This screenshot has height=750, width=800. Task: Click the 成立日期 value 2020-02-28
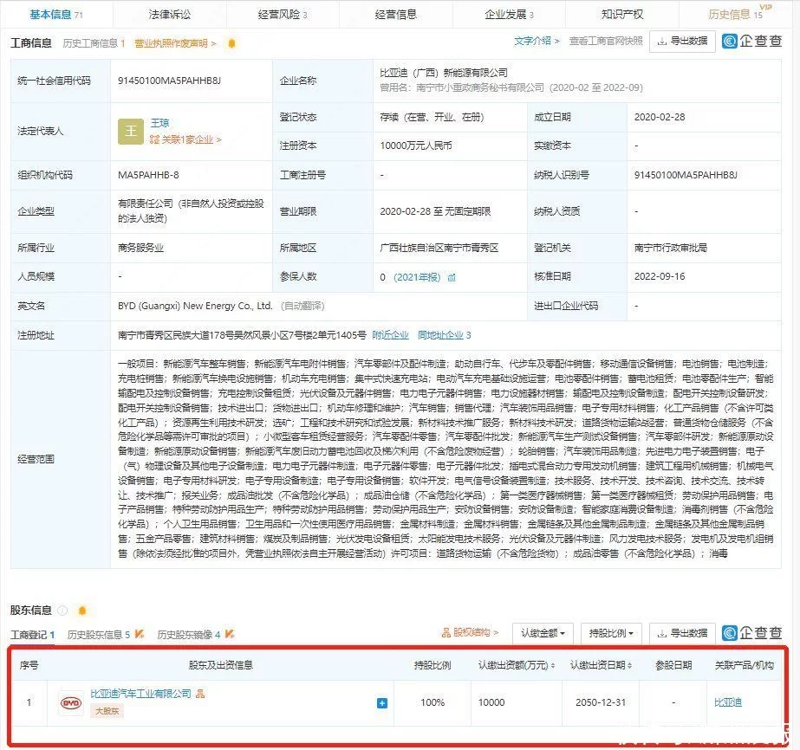click(x=660, y=117)
